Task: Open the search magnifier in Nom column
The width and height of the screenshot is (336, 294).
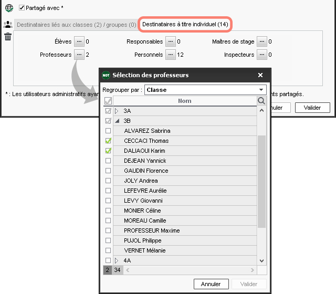Action: point(261,101)
